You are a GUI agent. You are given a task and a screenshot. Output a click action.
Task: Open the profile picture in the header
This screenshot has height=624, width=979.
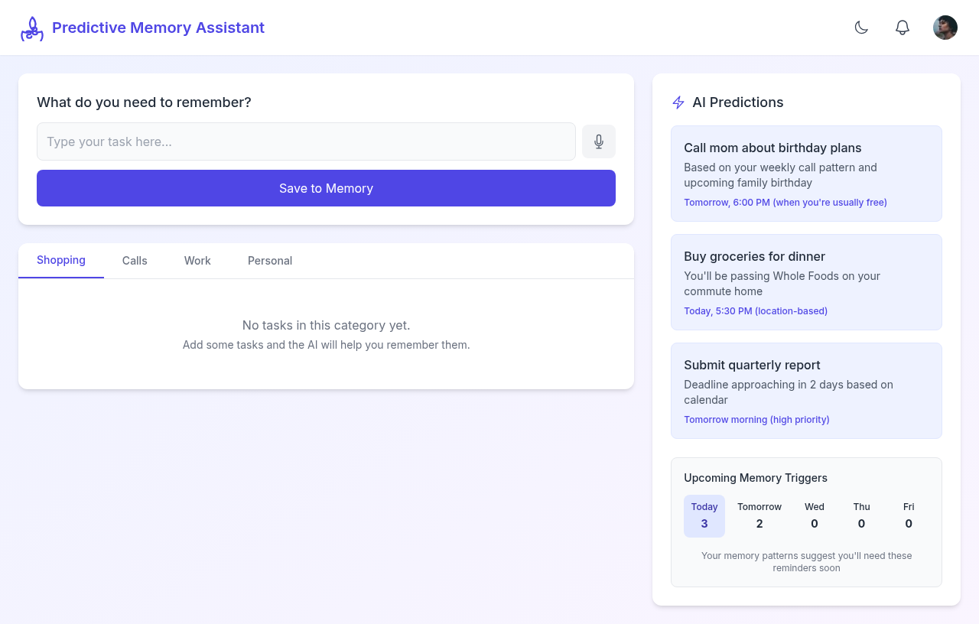pyautogui.click(x=945, y=28)
